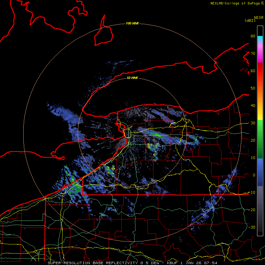Click the NEXR label above the color scale
The image size is (265, 265).
pyautogui.click(x=259, y=18)
